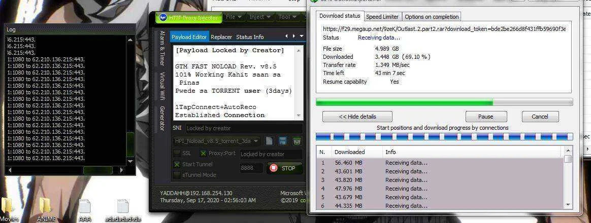Click the HTTP Proxy Injector title button
Screen dimensions: 591x223
click(188, 17)
